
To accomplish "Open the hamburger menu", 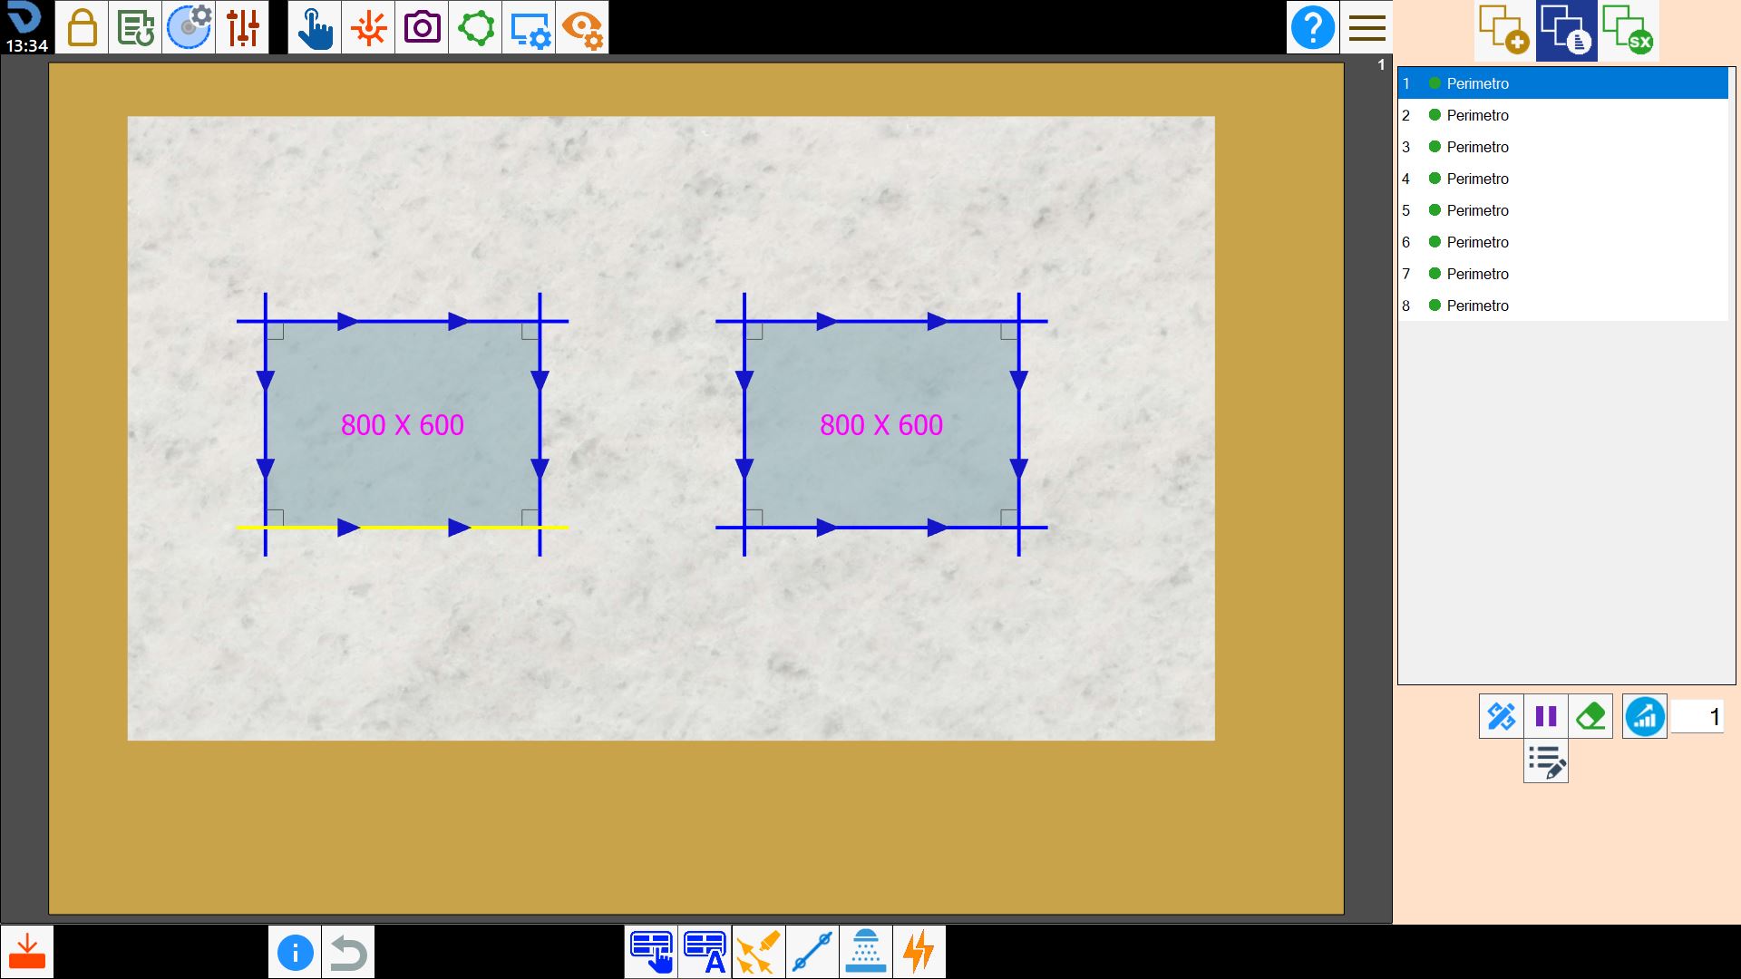I will click(1367, 27).
